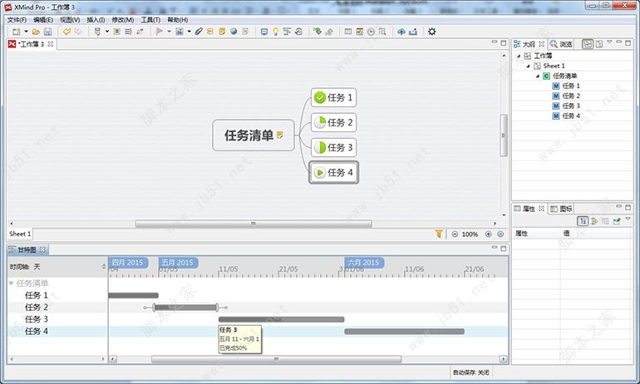Screen dimensions: 640x384
Task: Click the orange filter funnel icon
Action: pyautogui.click(x=439, y=234)
